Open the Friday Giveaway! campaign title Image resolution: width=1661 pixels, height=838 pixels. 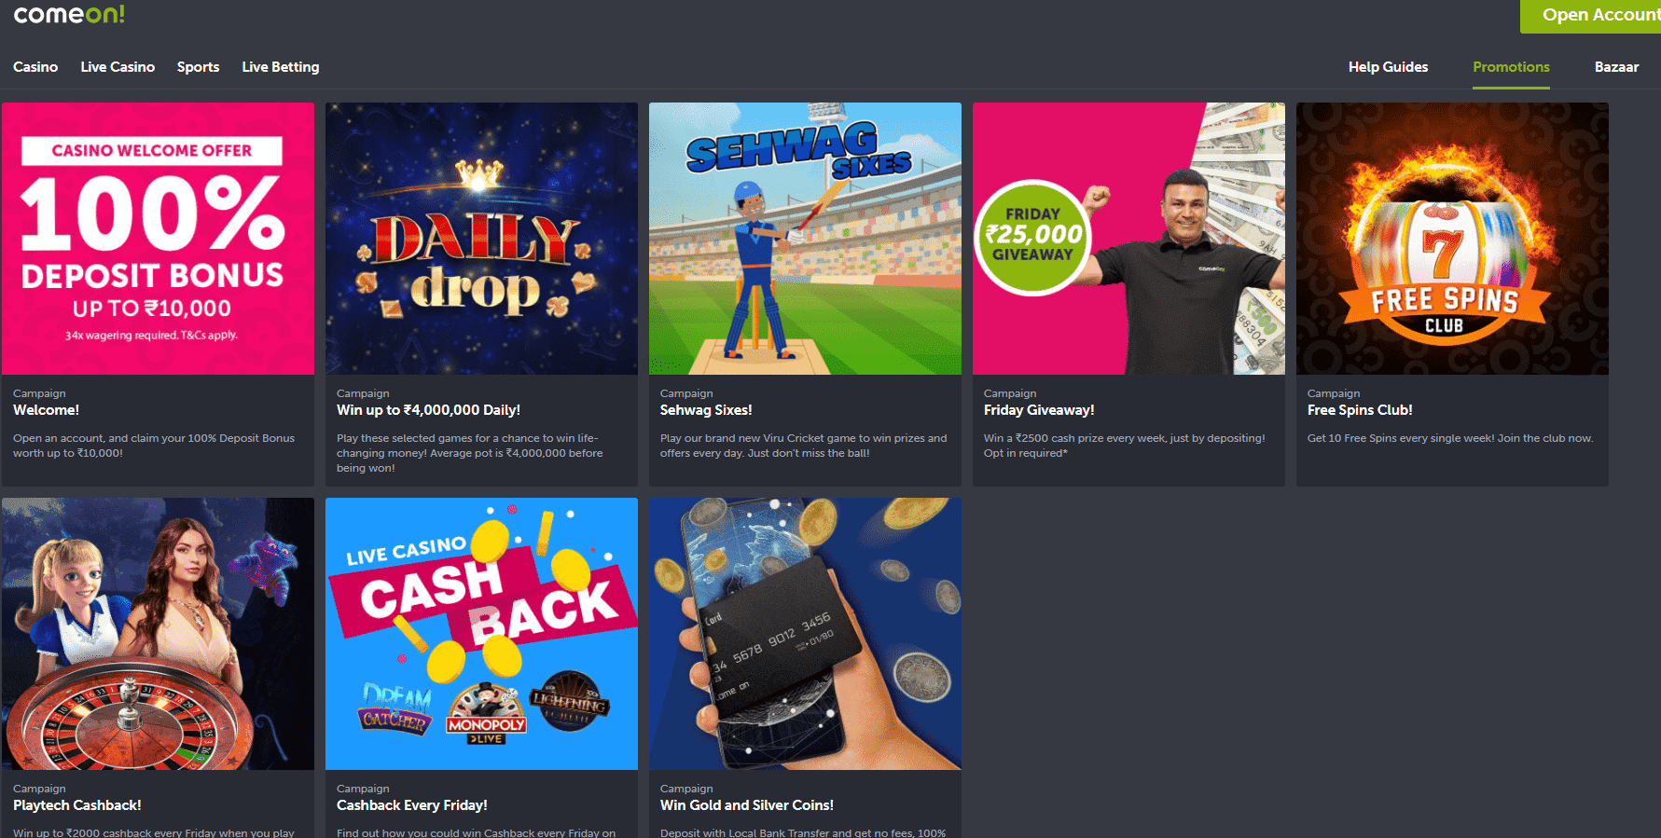pos(1039,410)
